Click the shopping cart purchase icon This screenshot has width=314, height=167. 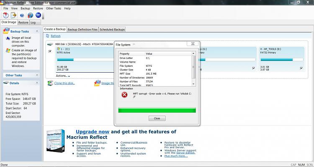coord(38,15)
